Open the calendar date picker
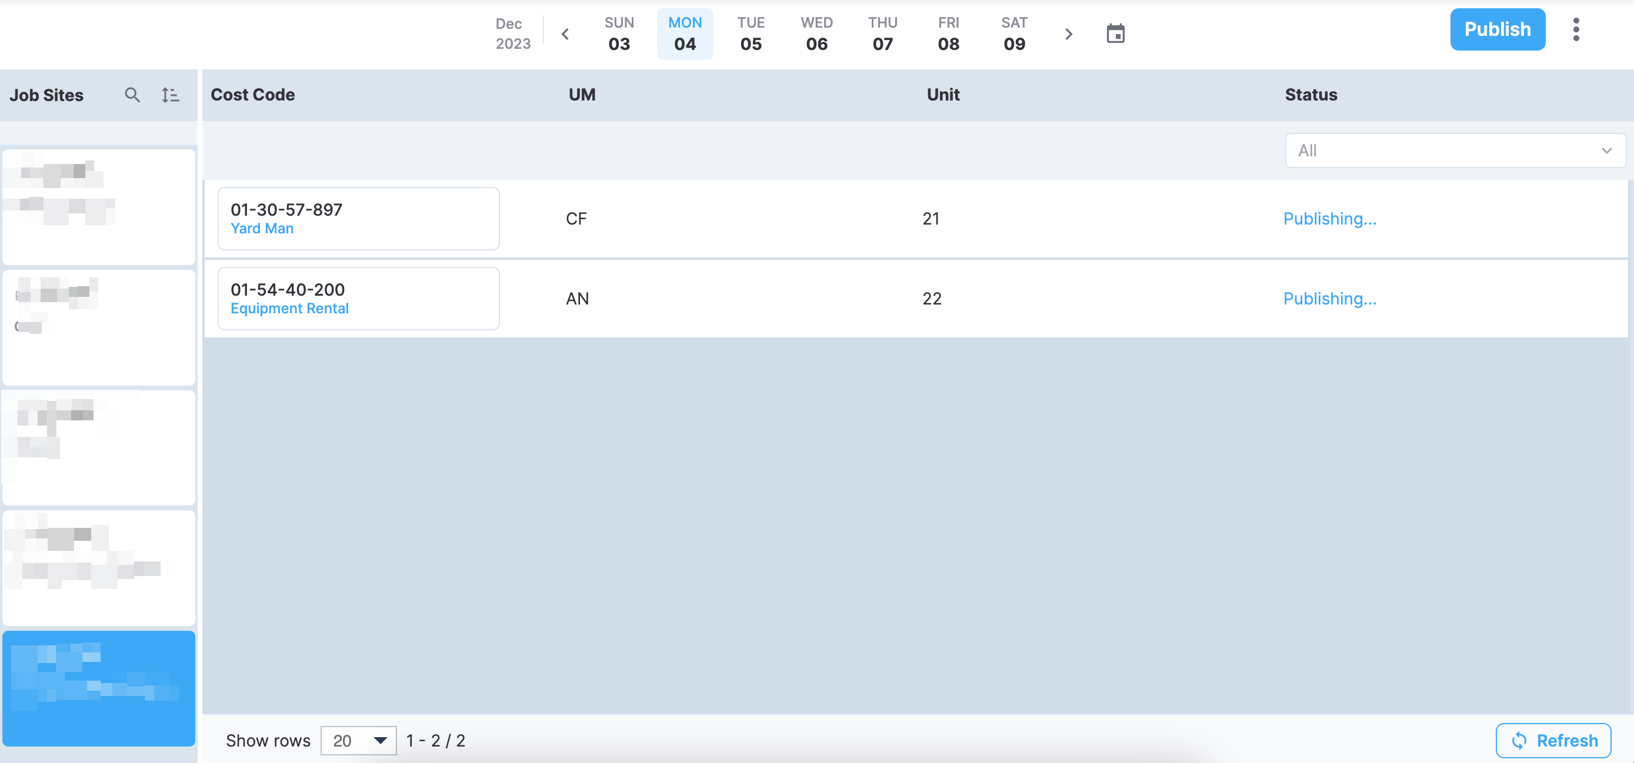This screenshot has height=763, width=1634. point(1115,34)
